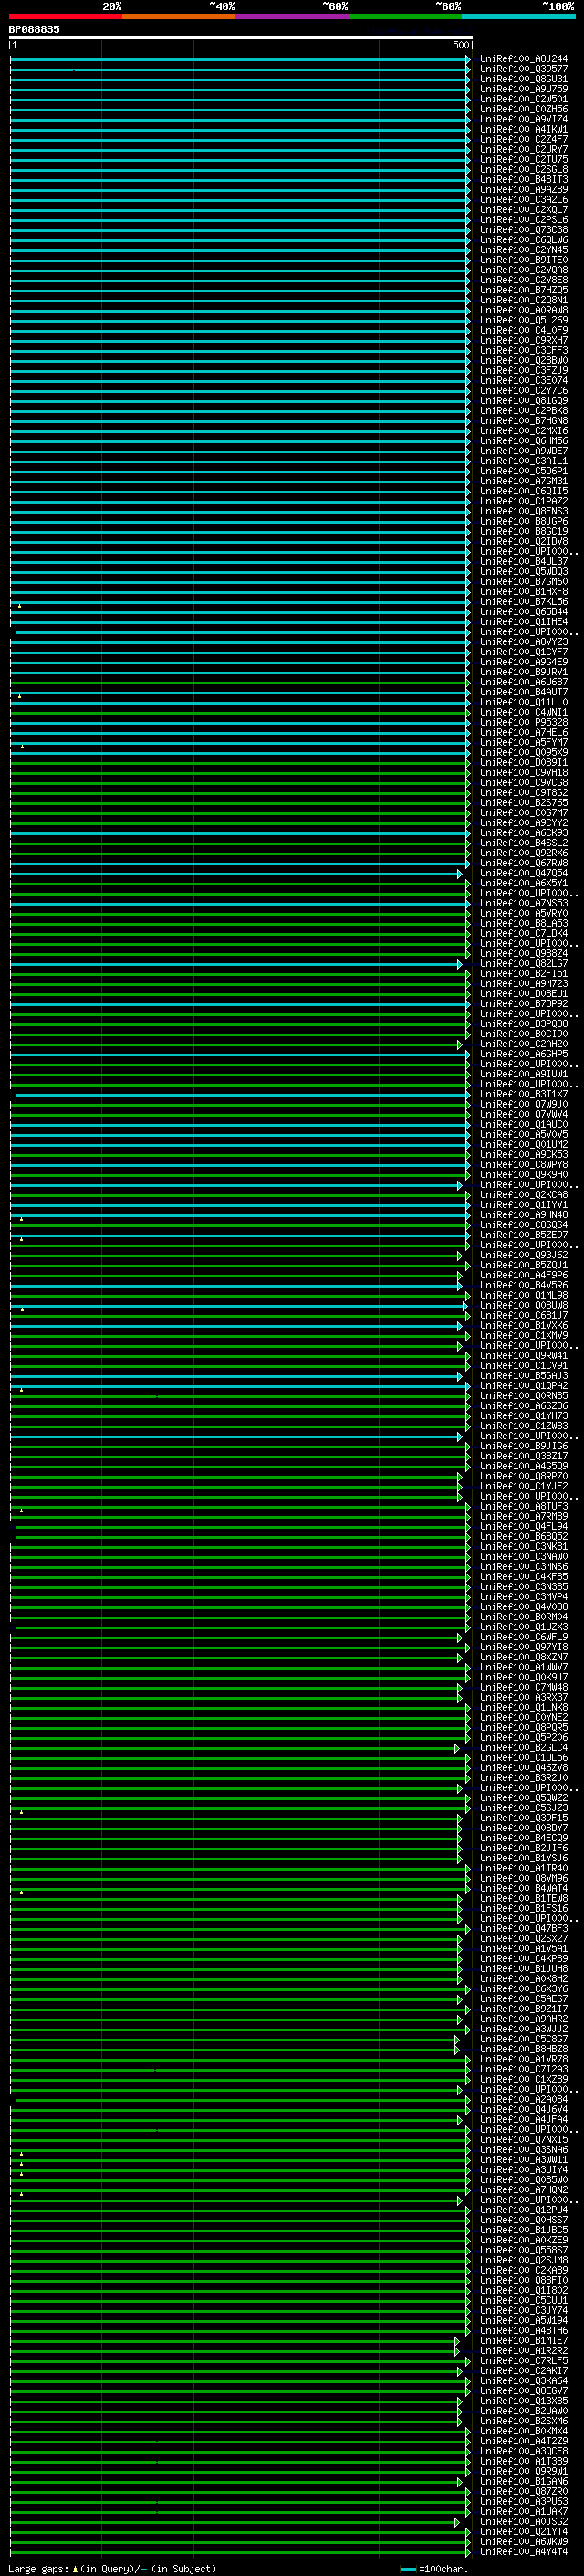Select label UniRef100_B4BIT3

point(524,179)
